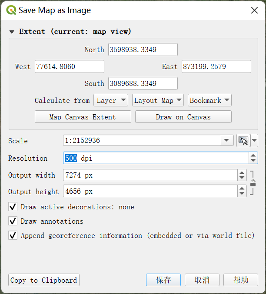Disable Append georeference information checkbox
Screen dimensions: 266x294
(x=13, y=235)
